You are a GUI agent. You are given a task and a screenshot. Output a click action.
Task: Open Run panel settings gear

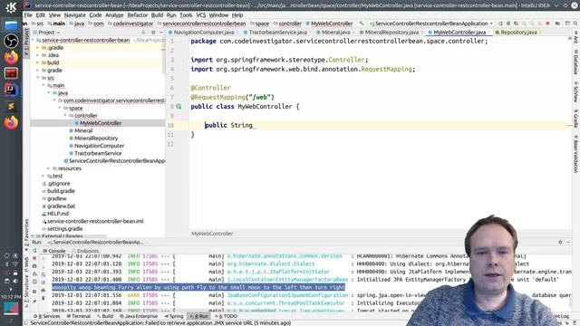point(560,242)
